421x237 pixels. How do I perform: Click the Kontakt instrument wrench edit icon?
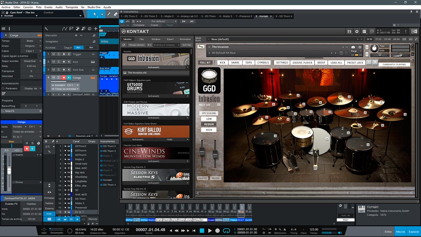tap(201, 47)
